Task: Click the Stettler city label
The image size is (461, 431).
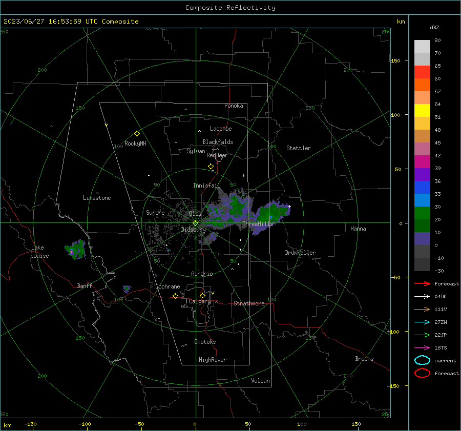Action: 299,148
